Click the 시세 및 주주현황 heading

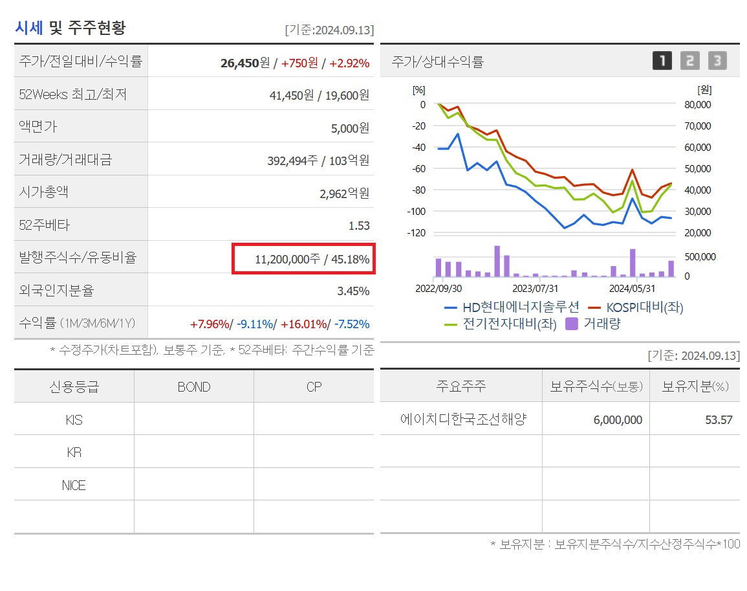70,28
